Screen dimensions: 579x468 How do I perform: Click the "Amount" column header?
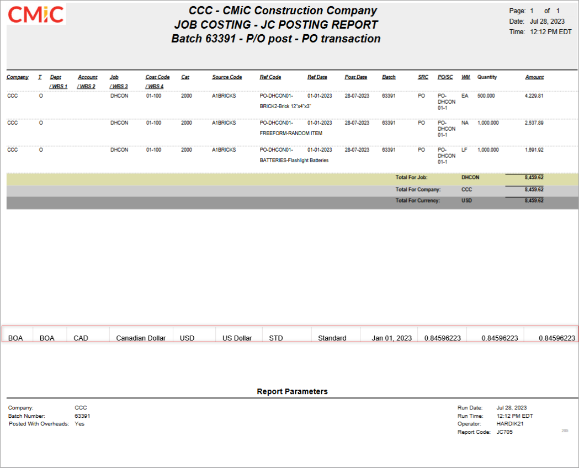tap(534, 77)
